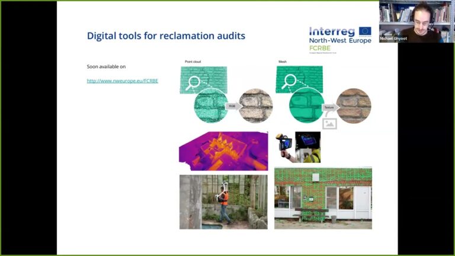
Task: Click the slide title about reclamation audits
Action: [166, 36]
